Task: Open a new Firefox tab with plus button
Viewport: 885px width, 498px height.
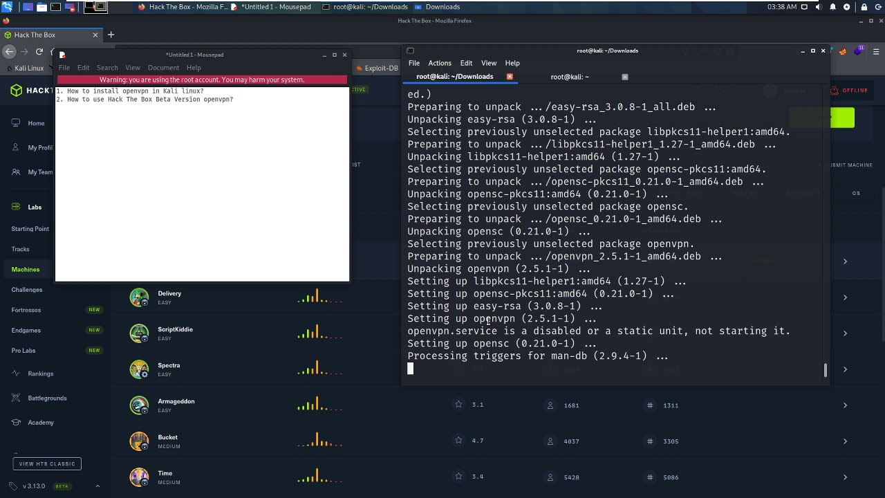Action: 111,35
